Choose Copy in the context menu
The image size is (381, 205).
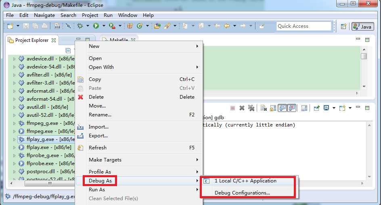pos(139,79)
